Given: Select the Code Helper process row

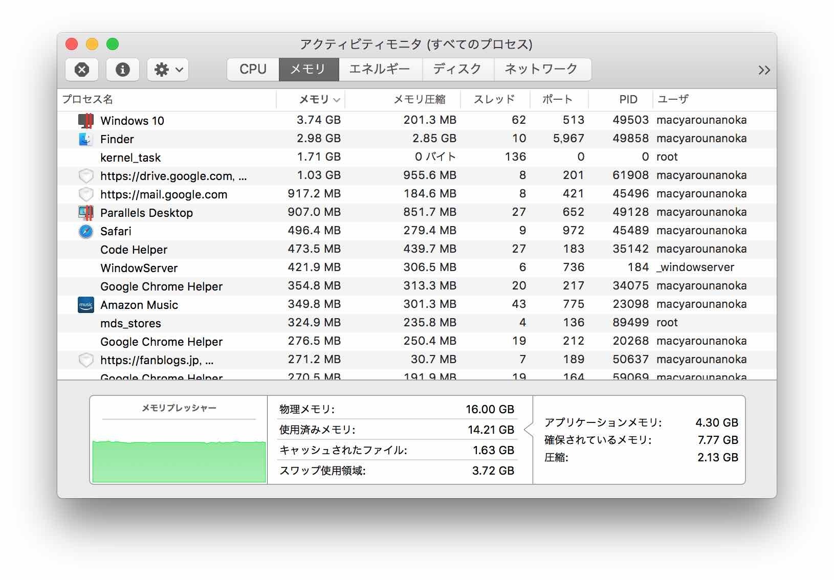Looking at the screenshot, I should point(417,249).
